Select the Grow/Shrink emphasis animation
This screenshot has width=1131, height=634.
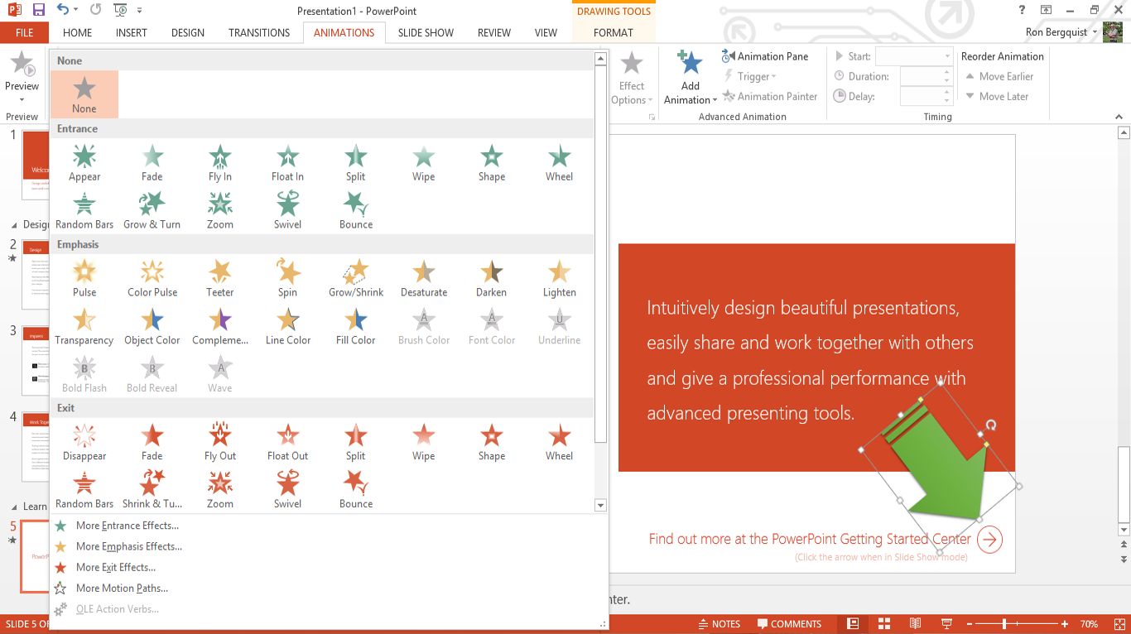pyautogui.click(x=356, y=278)
